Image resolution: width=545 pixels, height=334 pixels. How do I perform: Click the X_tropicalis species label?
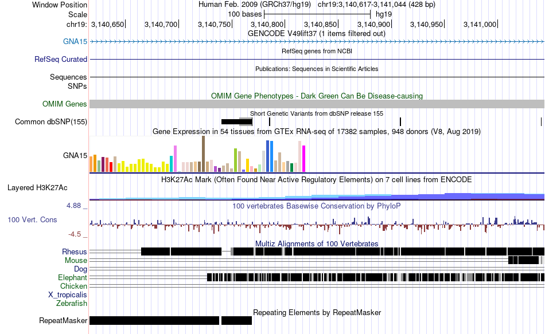tap(68, 295)
